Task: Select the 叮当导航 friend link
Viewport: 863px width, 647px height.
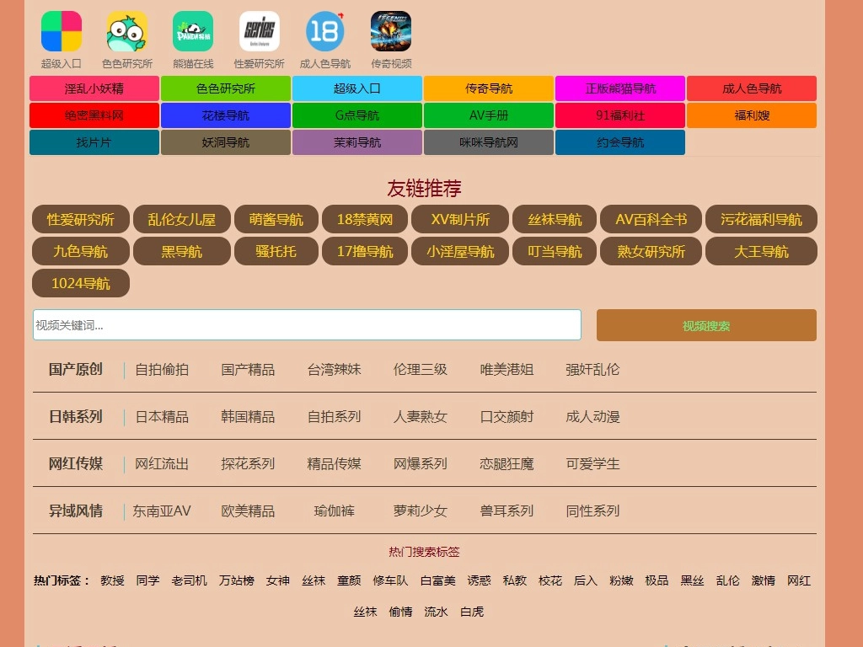Action: 555,252
